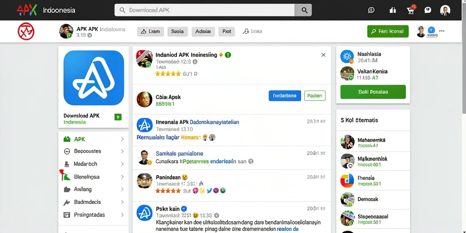The height and width of the screenshot is (233, 466).
Task: Click the Malkmenhink avatar
Action: [347, 161]
